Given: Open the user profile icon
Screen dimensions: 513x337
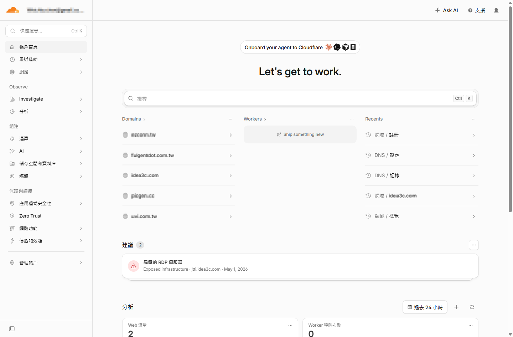Looking at the screenshot, I should [x=496, y=10].
